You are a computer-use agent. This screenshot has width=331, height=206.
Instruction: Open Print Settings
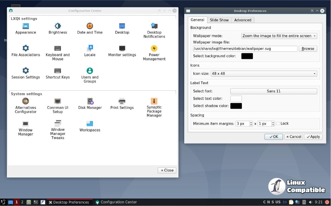[122, 101]
